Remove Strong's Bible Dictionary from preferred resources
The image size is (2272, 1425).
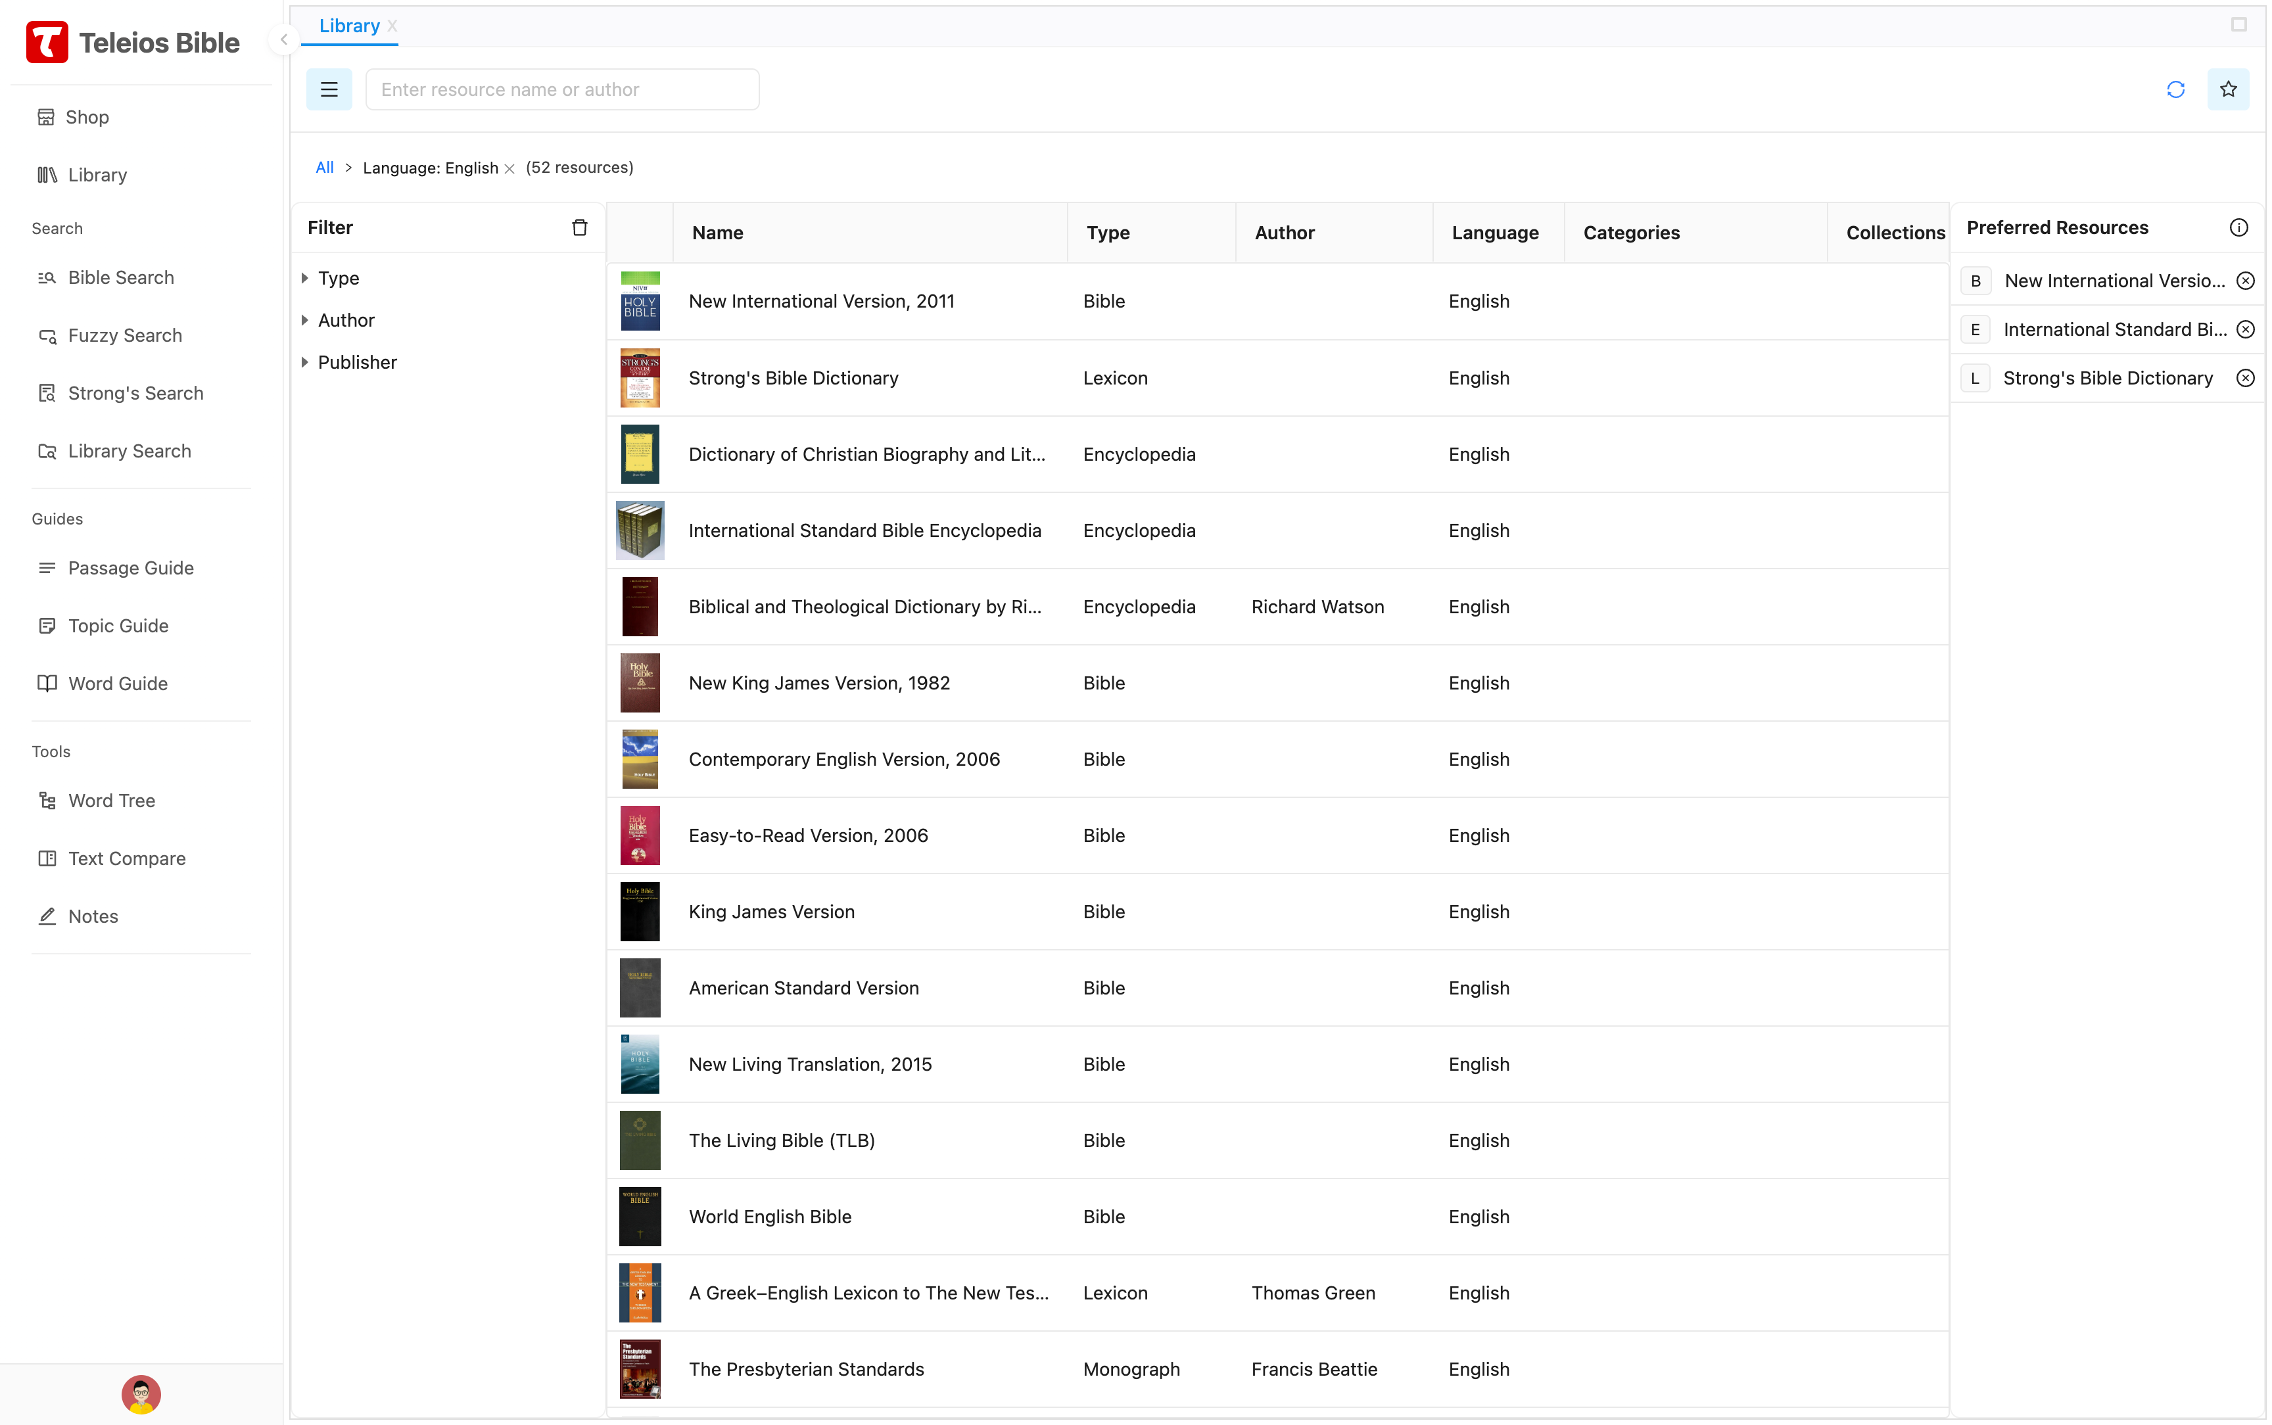(x=2244, y=378)
